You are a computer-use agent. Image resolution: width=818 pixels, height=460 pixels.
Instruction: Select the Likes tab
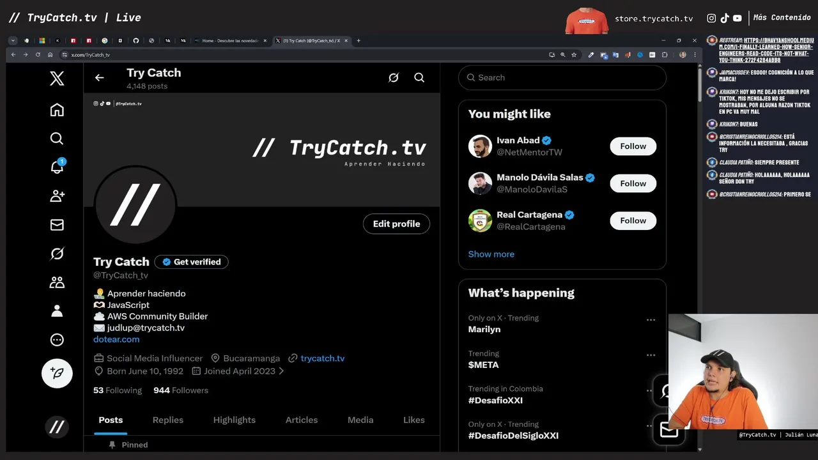[x=414, y=420]
